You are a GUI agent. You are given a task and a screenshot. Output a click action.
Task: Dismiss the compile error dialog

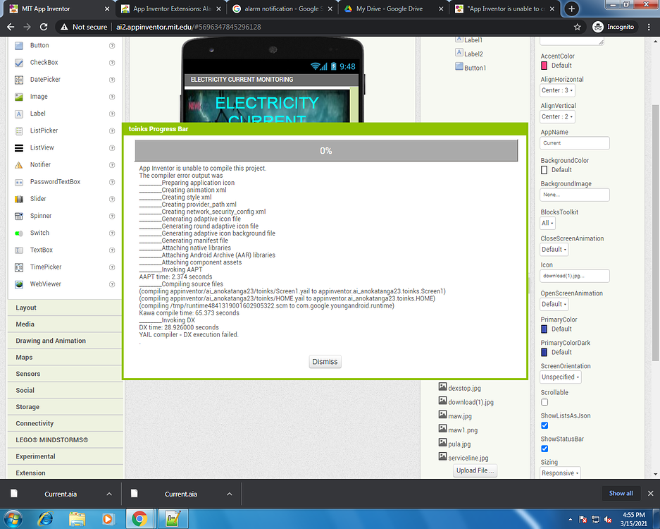point(325,361)
